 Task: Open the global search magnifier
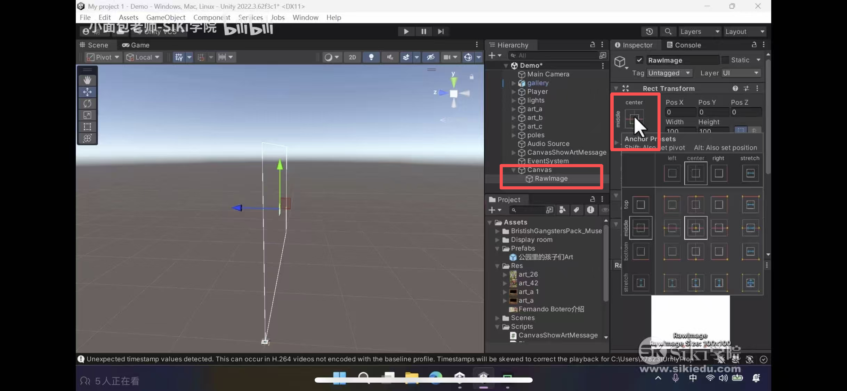point(668,31)
